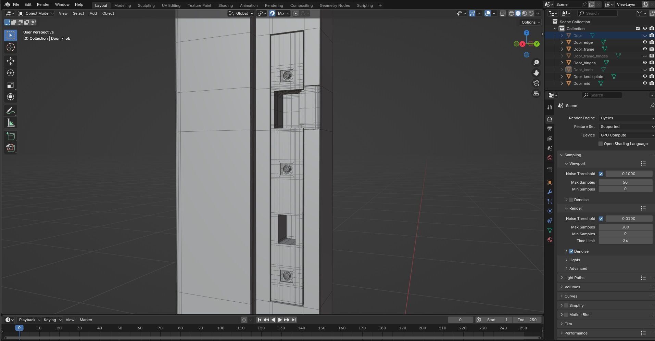Click the pan view hand icon
This screenshot has width=655, height=341.
(536, 73)
